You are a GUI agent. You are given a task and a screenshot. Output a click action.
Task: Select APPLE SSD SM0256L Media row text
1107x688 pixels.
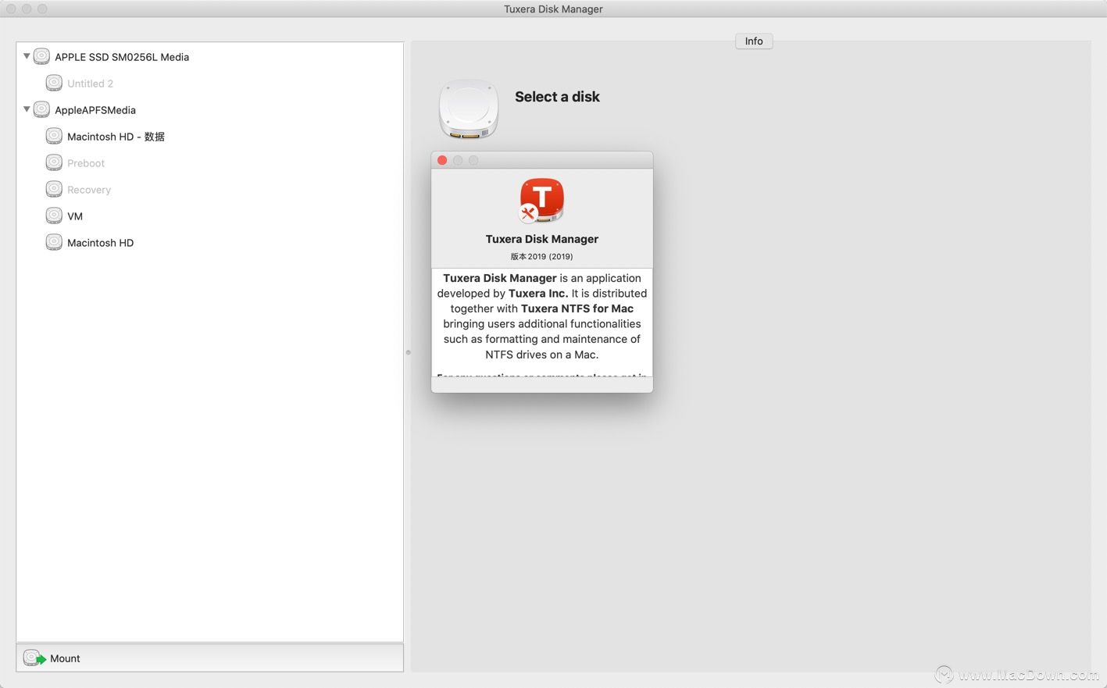click(x=122, y=57)
